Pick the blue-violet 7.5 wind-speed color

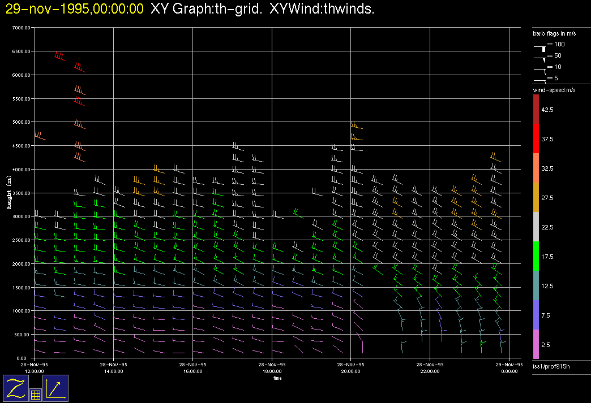coord(536,315)
